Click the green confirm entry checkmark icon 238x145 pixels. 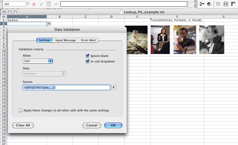click(x=41, y=4)
